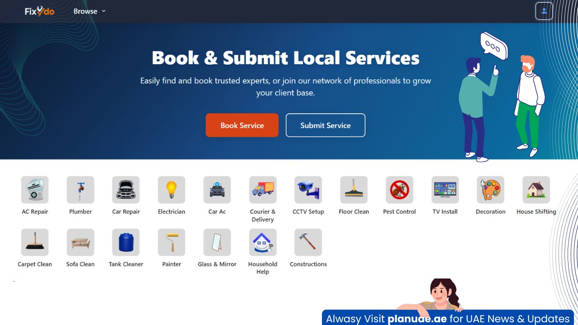578x325 pixels.
Task: Click the Book Service button
Action: click(x=242, y=125)
